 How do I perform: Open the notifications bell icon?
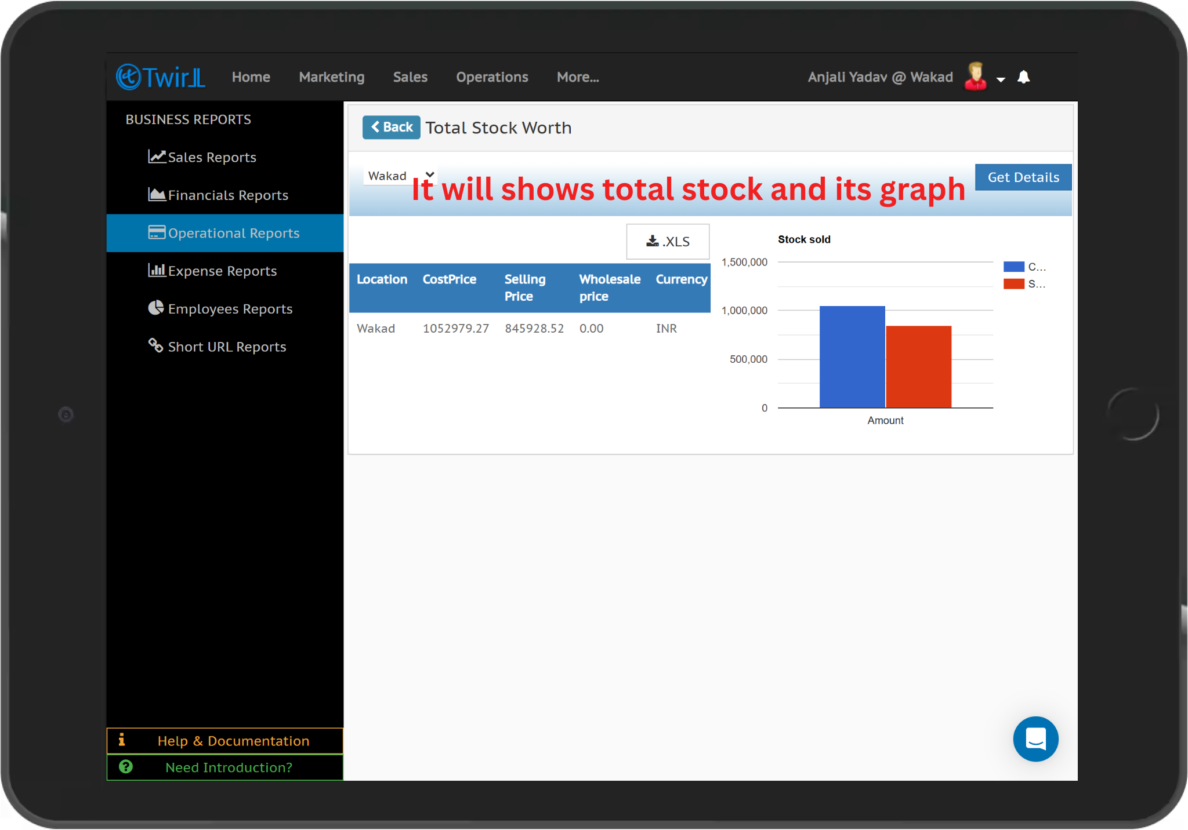click(x=1023, y=77)
